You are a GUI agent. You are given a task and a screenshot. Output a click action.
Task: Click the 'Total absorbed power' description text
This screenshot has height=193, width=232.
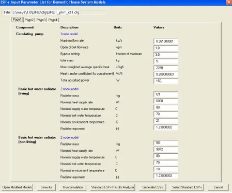pos(74,80)
